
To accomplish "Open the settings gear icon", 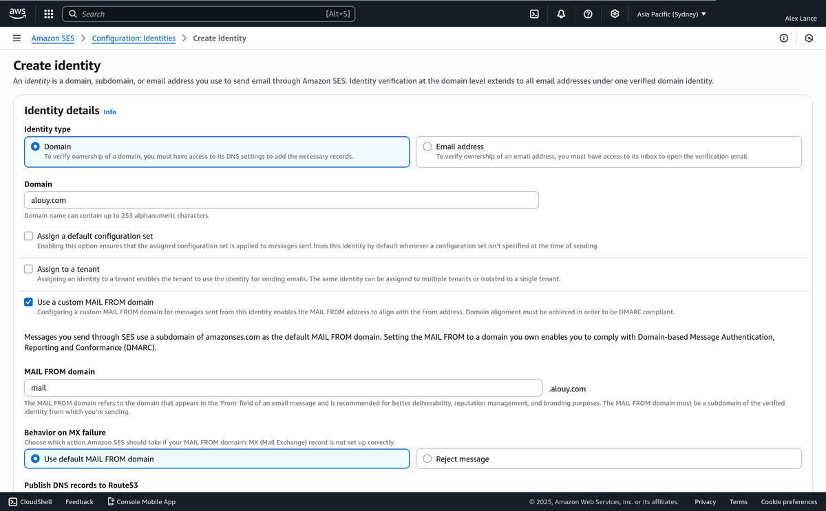I will click(615, 14).
